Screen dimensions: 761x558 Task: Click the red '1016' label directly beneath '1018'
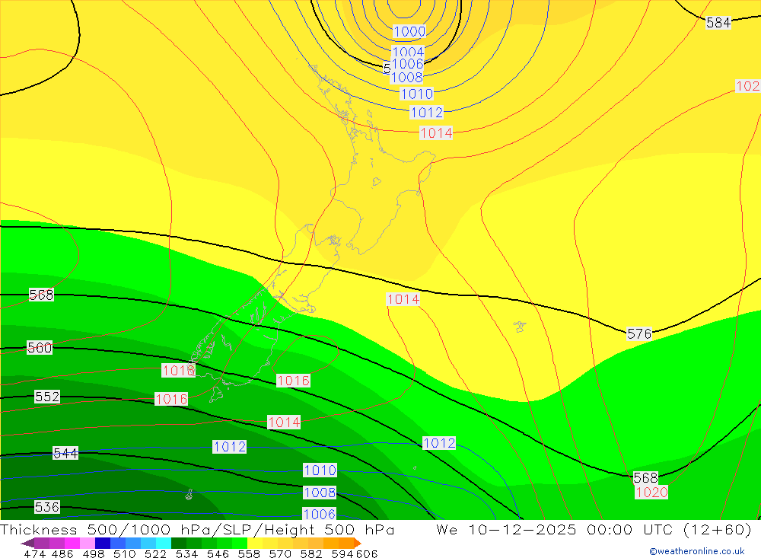171,399
